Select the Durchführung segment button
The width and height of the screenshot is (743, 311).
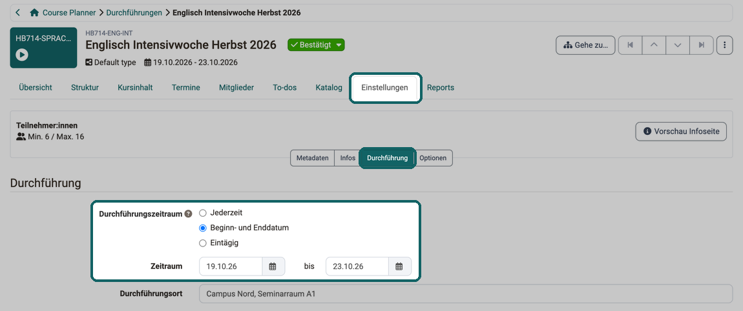point(387,158)
